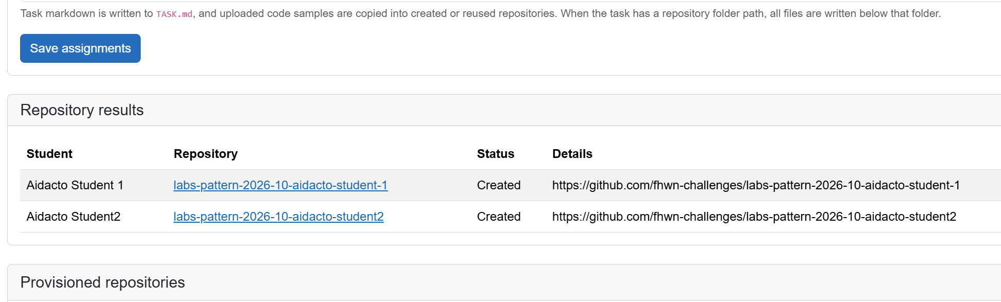
Task: Click the GitHub URL ending in aidacto-student2
Action: [x=754, y=217]
